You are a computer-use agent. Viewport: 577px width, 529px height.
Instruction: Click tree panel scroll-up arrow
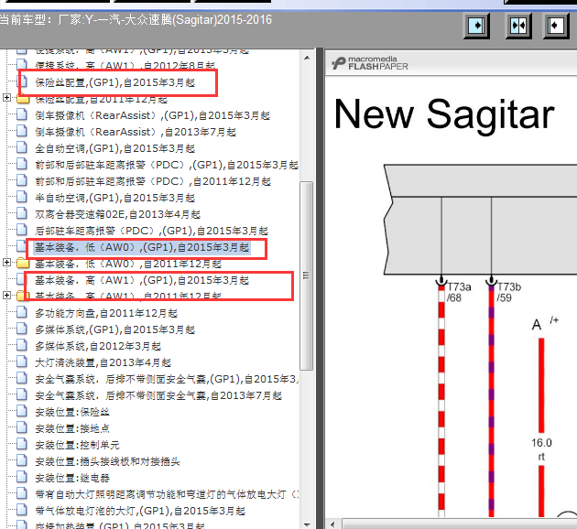(307, 58)
